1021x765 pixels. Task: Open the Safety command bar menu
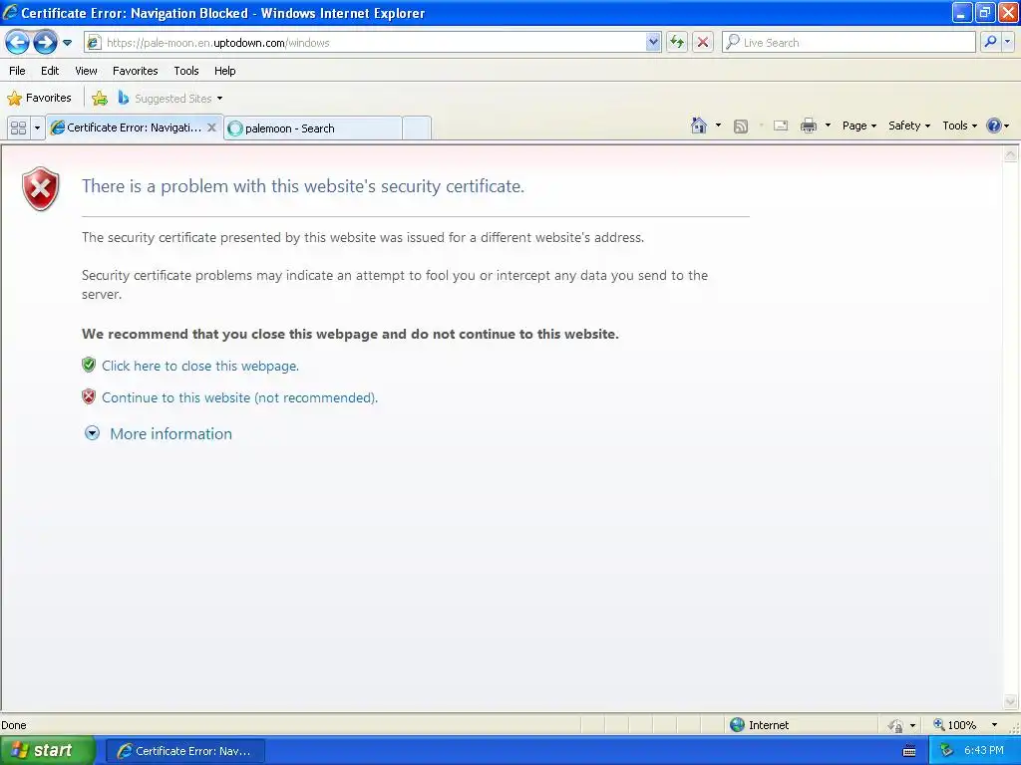click(x=909, y=126)
